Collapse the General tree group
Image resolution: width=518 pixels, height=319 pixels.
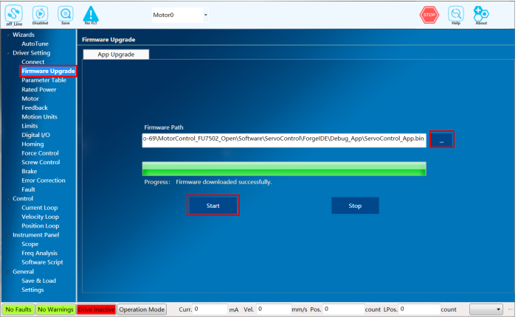coord(8,272)
